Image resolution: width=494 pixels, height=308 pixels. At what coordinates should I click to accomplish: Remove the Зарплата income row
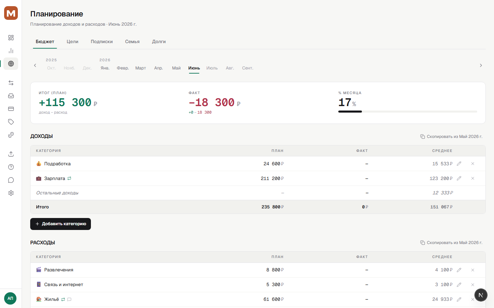473,178
